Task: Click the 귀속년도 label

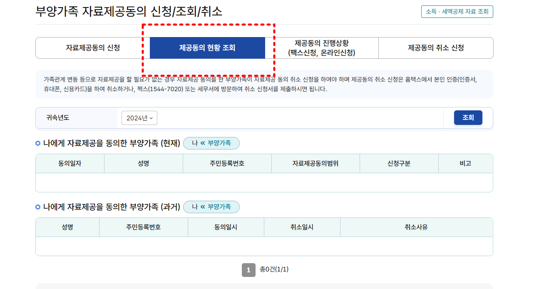Action: [x=58, y=118]
